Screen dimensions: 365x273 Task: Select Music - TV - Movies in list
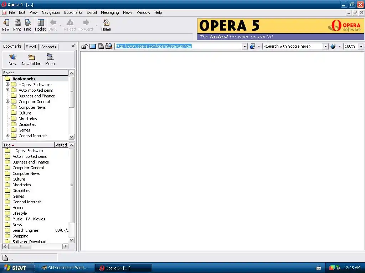point(29,219)
